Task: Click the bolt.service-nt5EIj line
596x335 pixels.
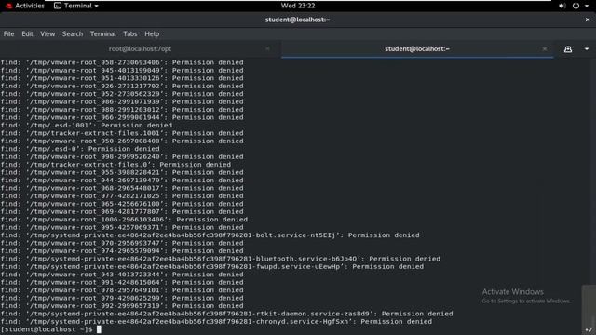Action: coord(210,235)
